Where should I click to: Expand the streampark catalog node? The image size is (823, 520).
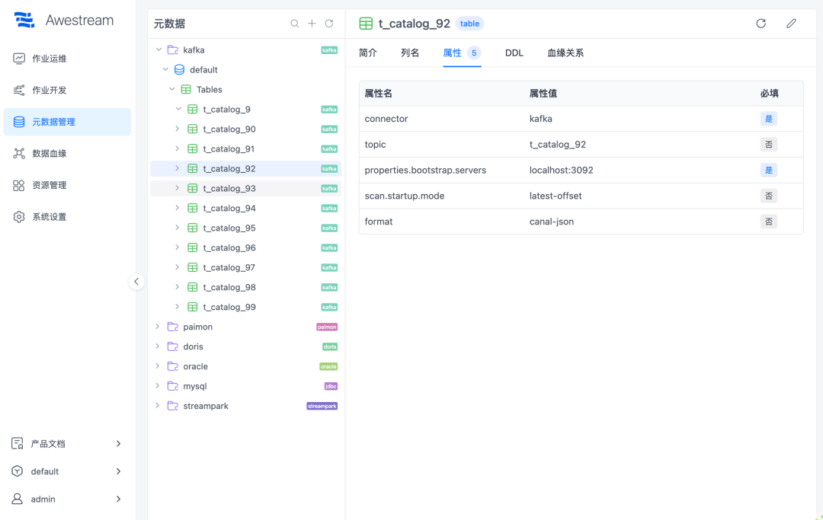point(158,406)
